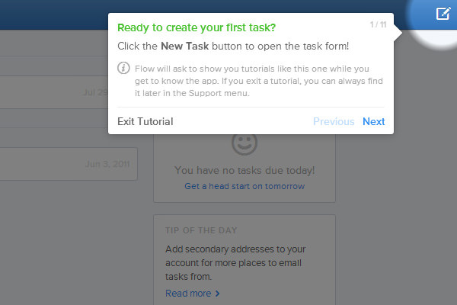The height and width of the screenshot is (305, 457).
Task: Click the 1 / 11 step counter
Action: coord(378,24)
